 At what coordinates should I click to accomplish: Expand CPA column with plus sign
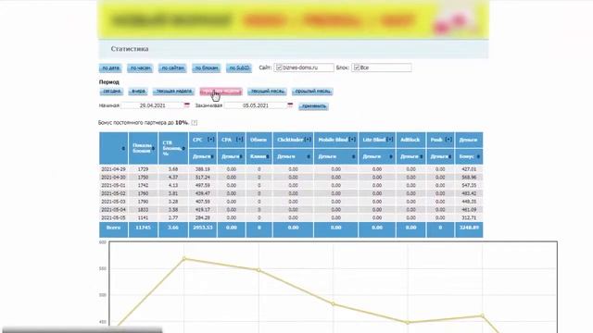[x=239, y=140]
